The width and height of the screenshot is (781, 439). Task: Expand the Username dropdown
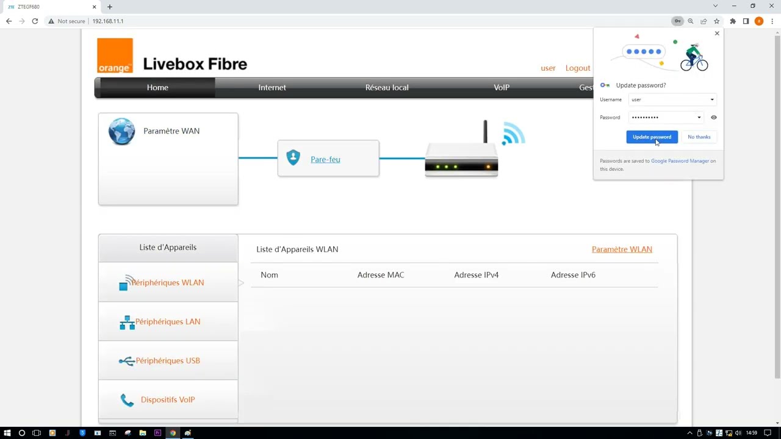[x=712, y=99]
